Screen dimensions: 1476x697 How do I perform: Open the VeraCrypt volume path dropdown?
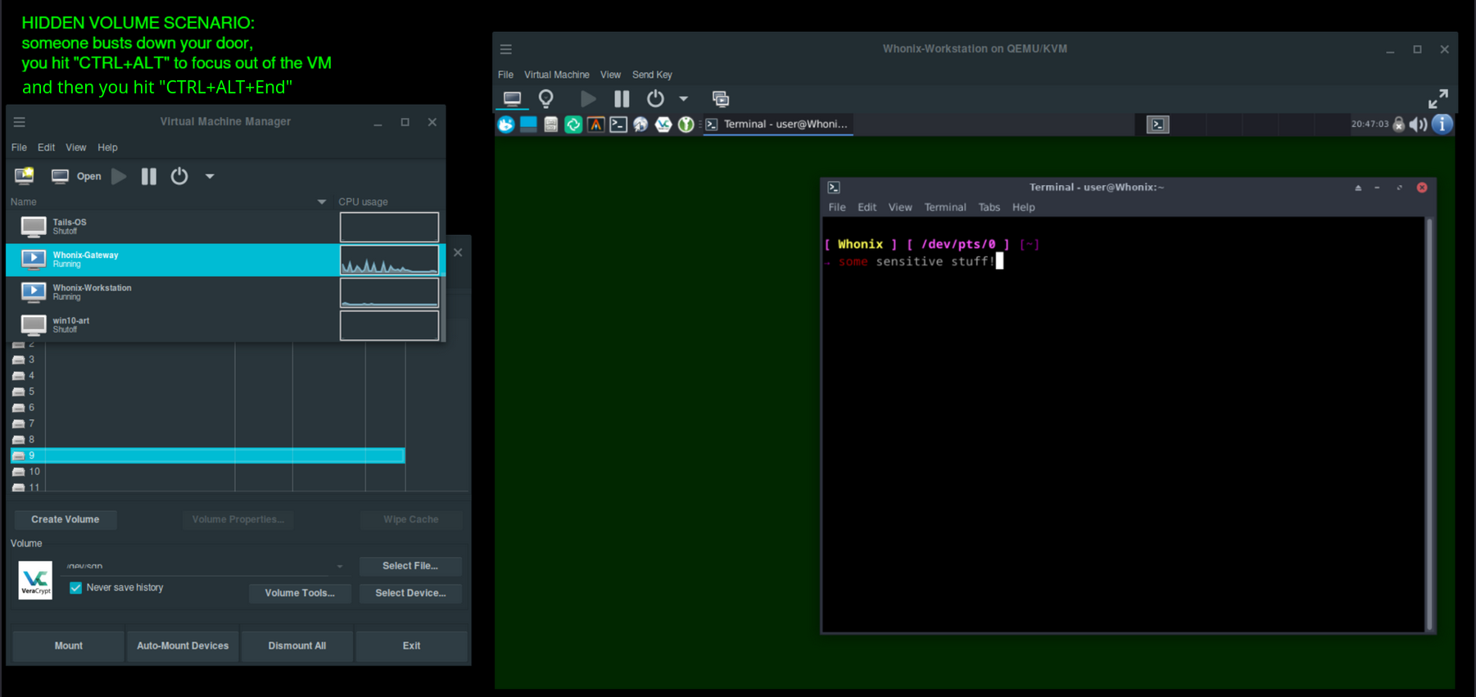[340, 566]
